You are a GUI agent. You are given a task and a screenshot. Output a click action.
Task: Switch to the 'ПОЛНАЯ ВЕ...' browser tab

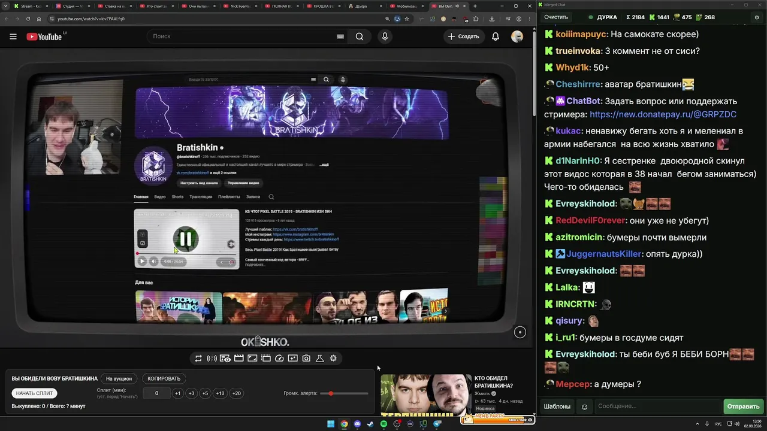tap(283, 6)
